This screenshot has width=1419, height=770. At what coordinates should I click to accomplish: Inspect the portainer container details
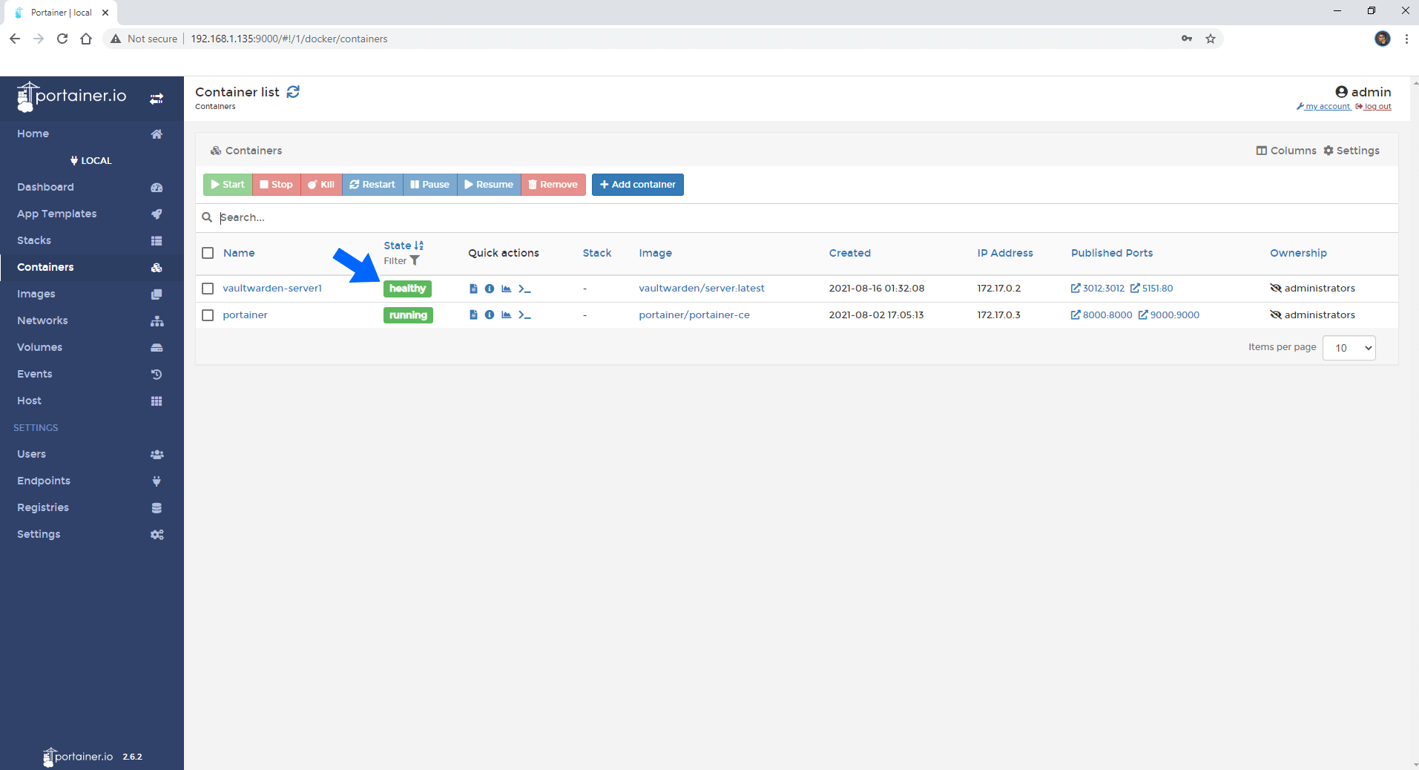pyautogui.click(x=490, y=315)
